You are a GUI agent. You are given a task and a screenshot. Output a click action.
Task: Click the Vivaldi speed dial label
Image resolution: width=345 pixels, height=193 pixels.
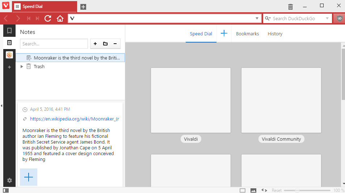[x=191, y=139]
